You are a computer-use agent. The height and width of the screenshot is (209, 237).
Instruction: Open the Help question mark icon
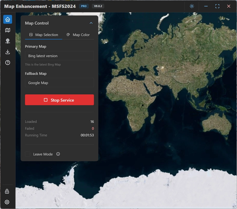[7, 63]
